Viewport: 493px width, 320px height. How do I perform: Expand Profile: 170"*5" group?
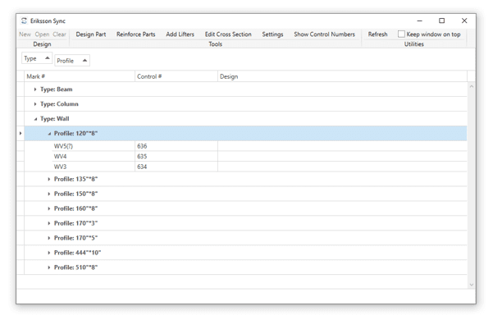tap(49, 238)
